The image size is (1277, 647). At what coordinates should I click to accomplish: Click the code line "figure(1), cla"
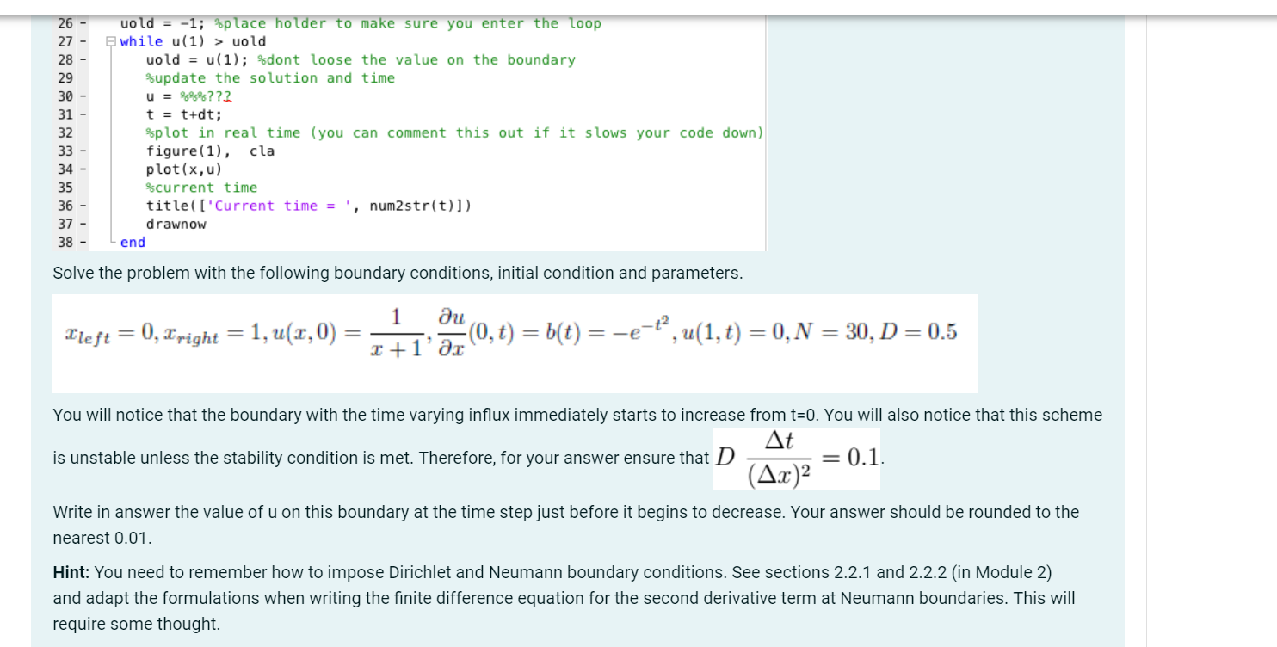click(x=210, y=151)
